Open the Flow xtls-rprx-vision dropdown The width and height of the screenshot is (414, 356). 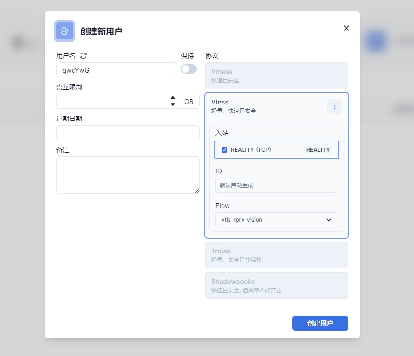tap(276, 220)
